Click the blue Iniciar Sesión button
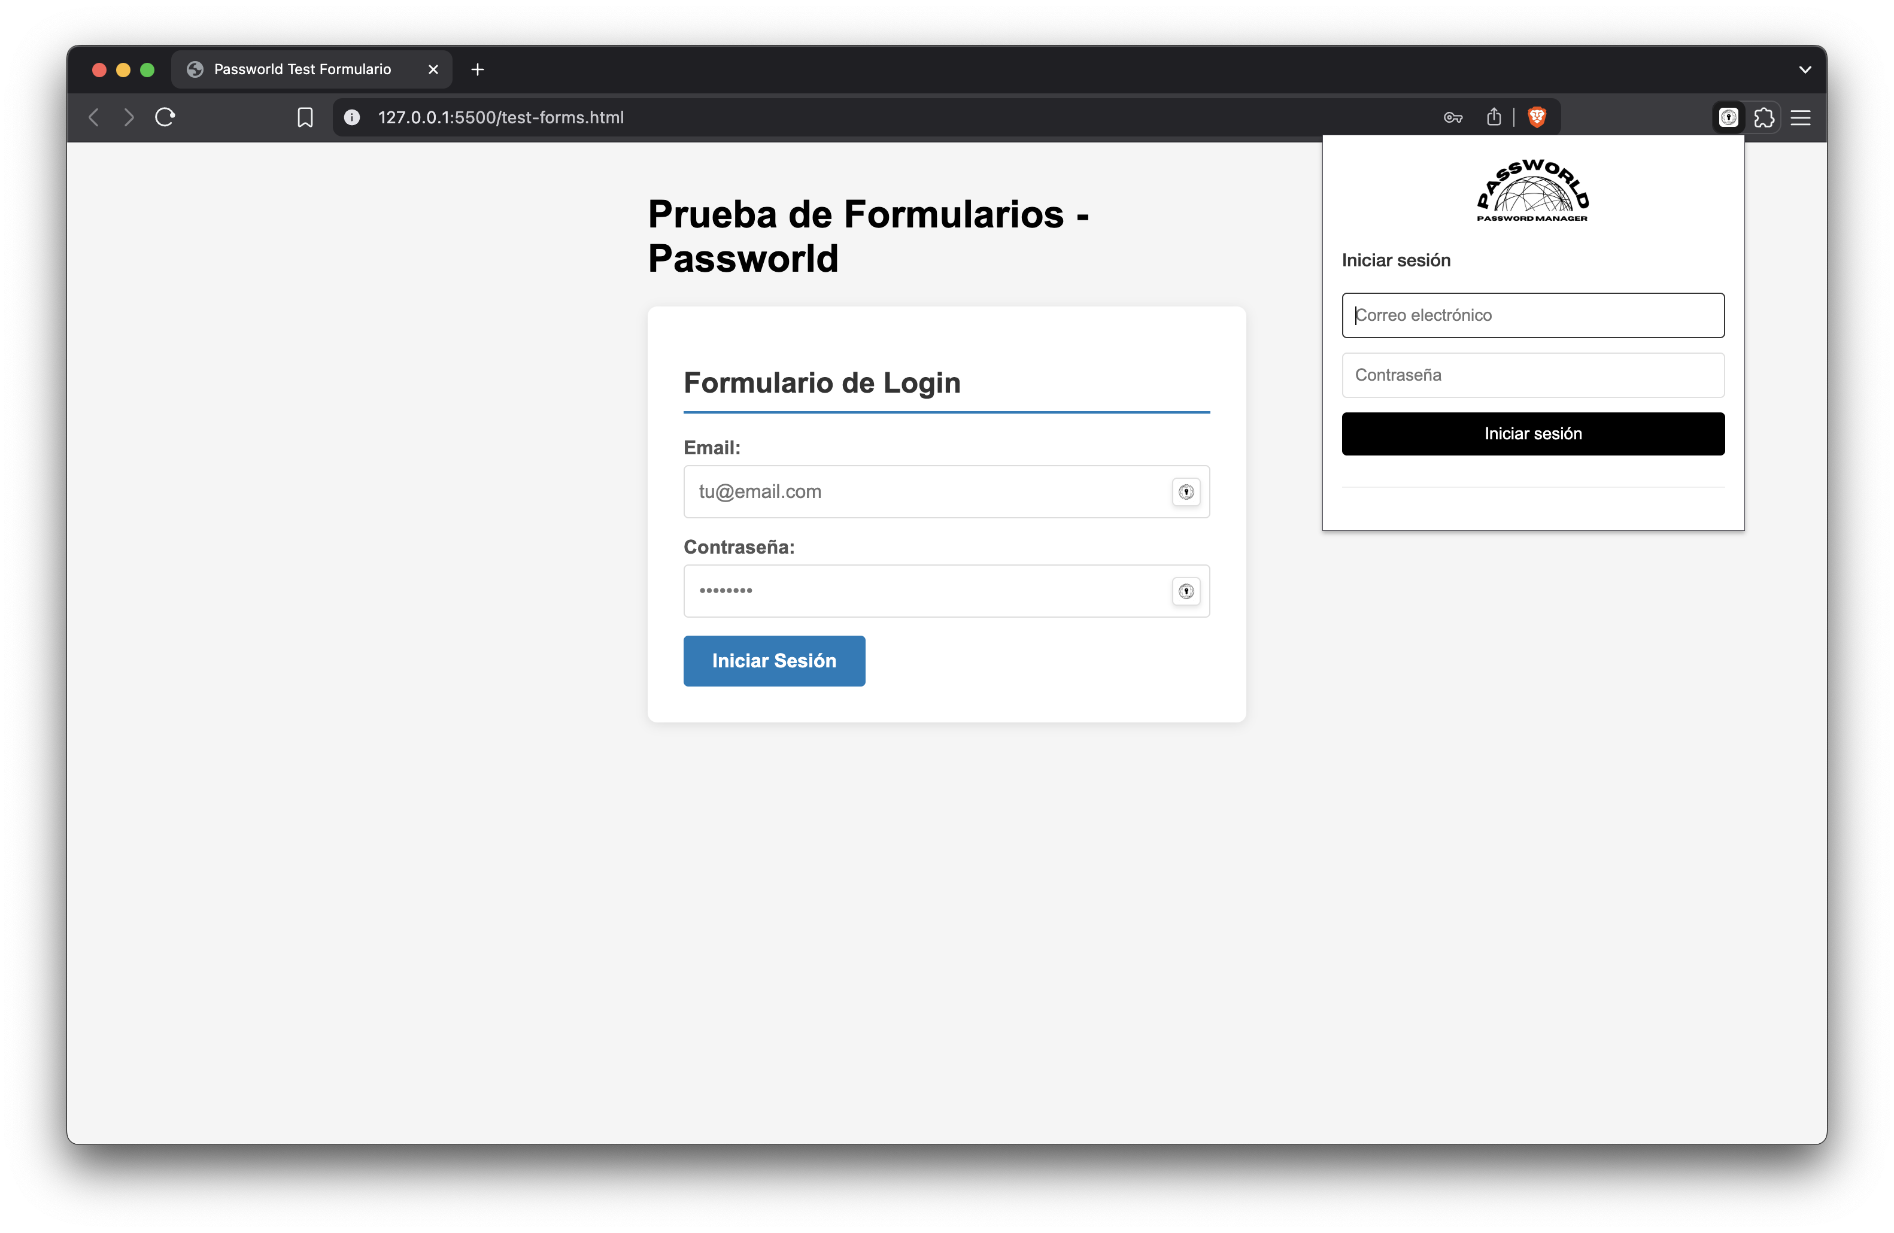1894x1233 pixels. [x=773, y=661]
